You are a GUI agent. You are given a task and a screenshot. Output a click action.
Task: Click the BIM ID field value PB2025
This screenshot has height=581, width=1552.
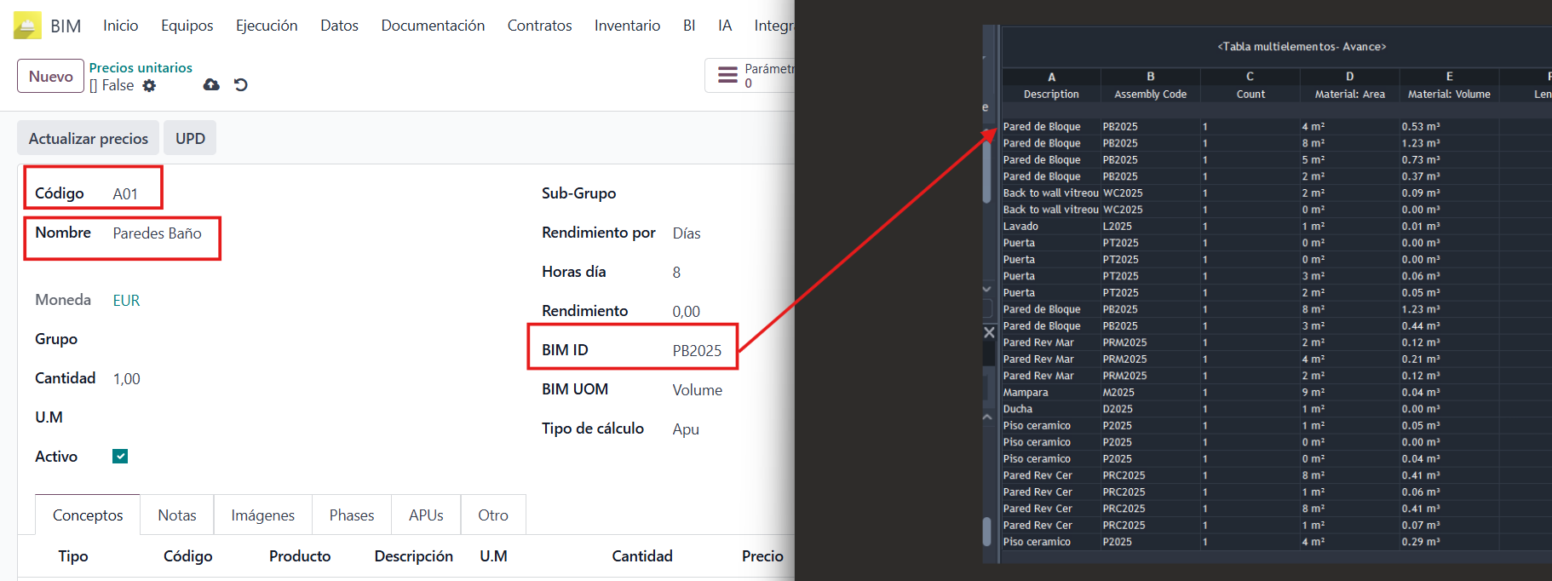[697, 351]
